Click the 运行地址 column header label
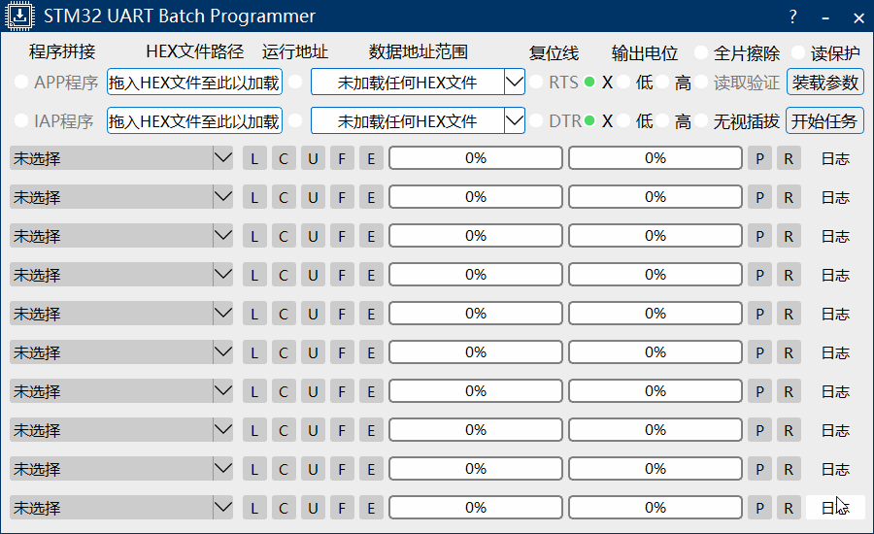Image resolution: width=874 pixels, height=534 pixels. (295, 51)
